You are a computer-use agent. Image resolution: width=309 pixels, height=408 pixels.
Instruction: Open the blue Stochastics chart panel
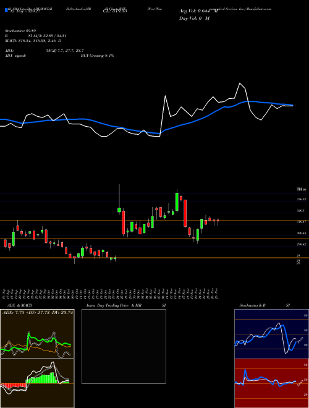point(271,334)
